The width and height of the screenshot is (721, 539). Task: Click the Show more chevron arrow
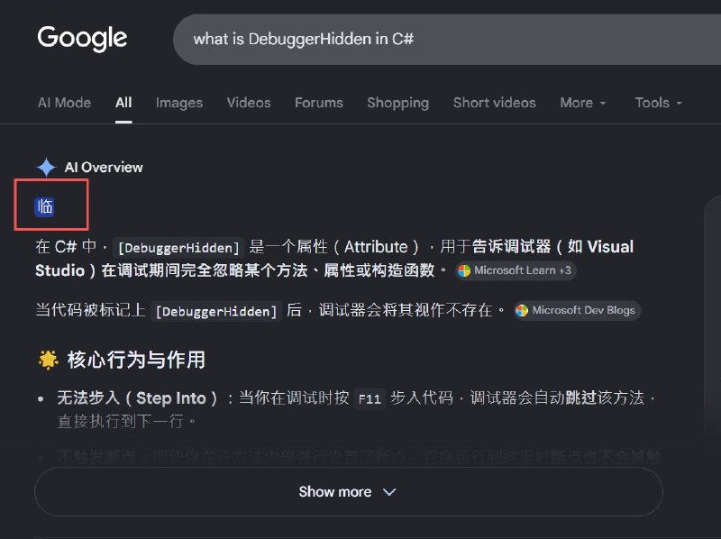[389, 492]
